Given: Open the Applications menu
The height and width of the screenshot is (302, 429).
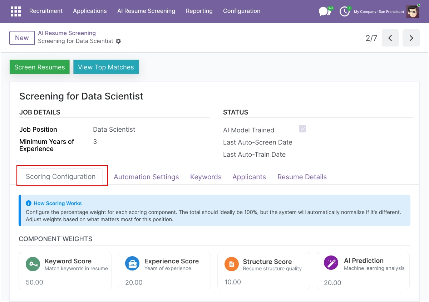Looking at the screenshot, I should pyautogui.click(x=90, y=11).
